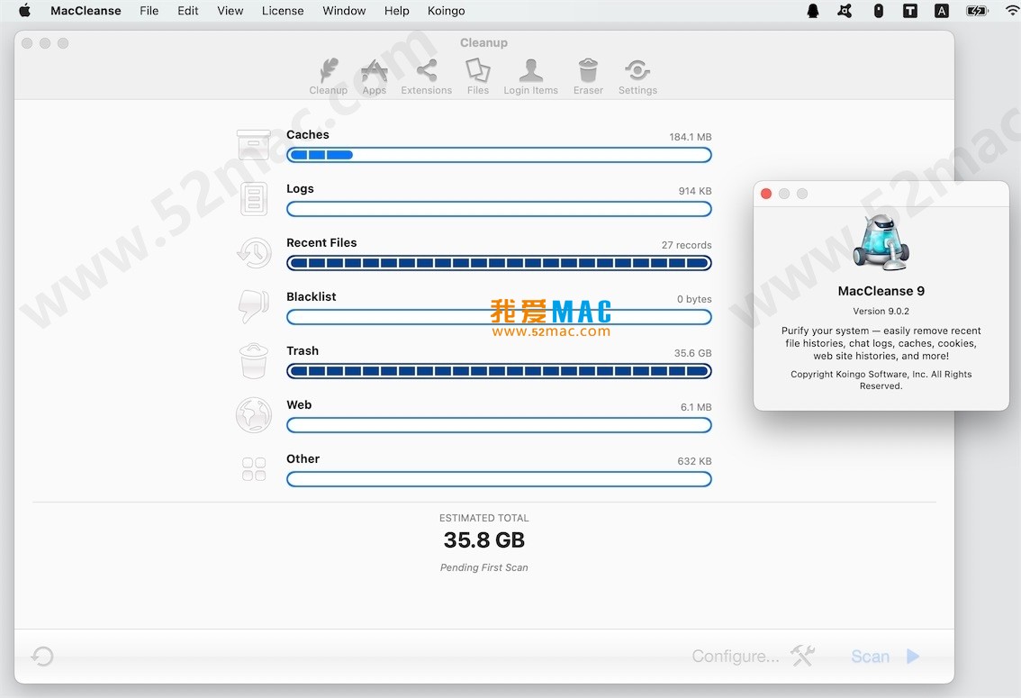Click the Blacklist thumbs-down icon
Screen dimensions: 1021x698
[254, 306]
